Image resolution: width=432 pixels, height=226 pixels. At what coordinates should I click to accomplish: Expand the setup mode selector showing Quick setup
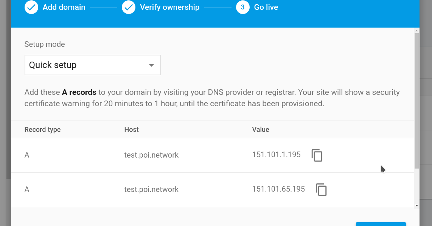92,65
